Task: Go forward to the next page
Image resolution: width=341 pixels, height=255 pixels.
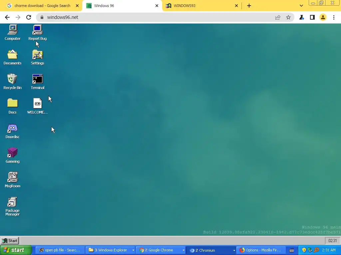Action: pos(18,17)
